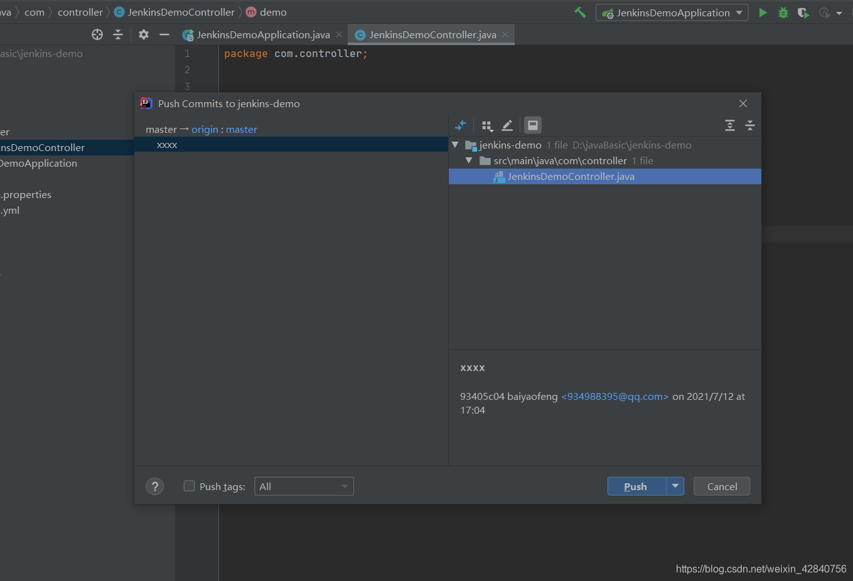Select the .properties file in project tree

point(26,194)
